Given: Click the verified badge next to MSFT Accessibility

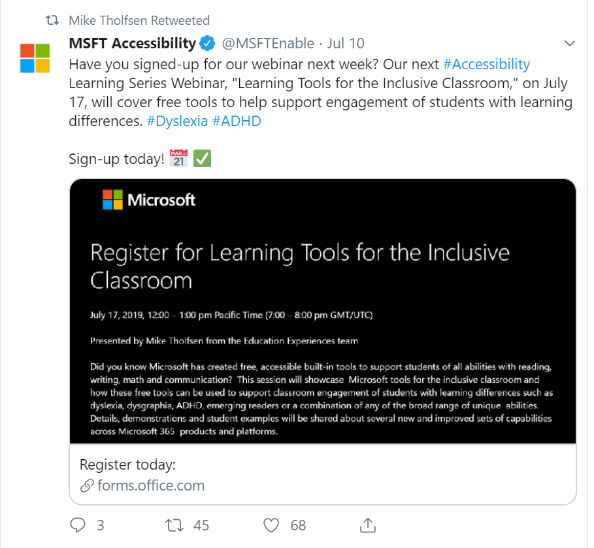Looking at the screenshot, I should 206,44.
